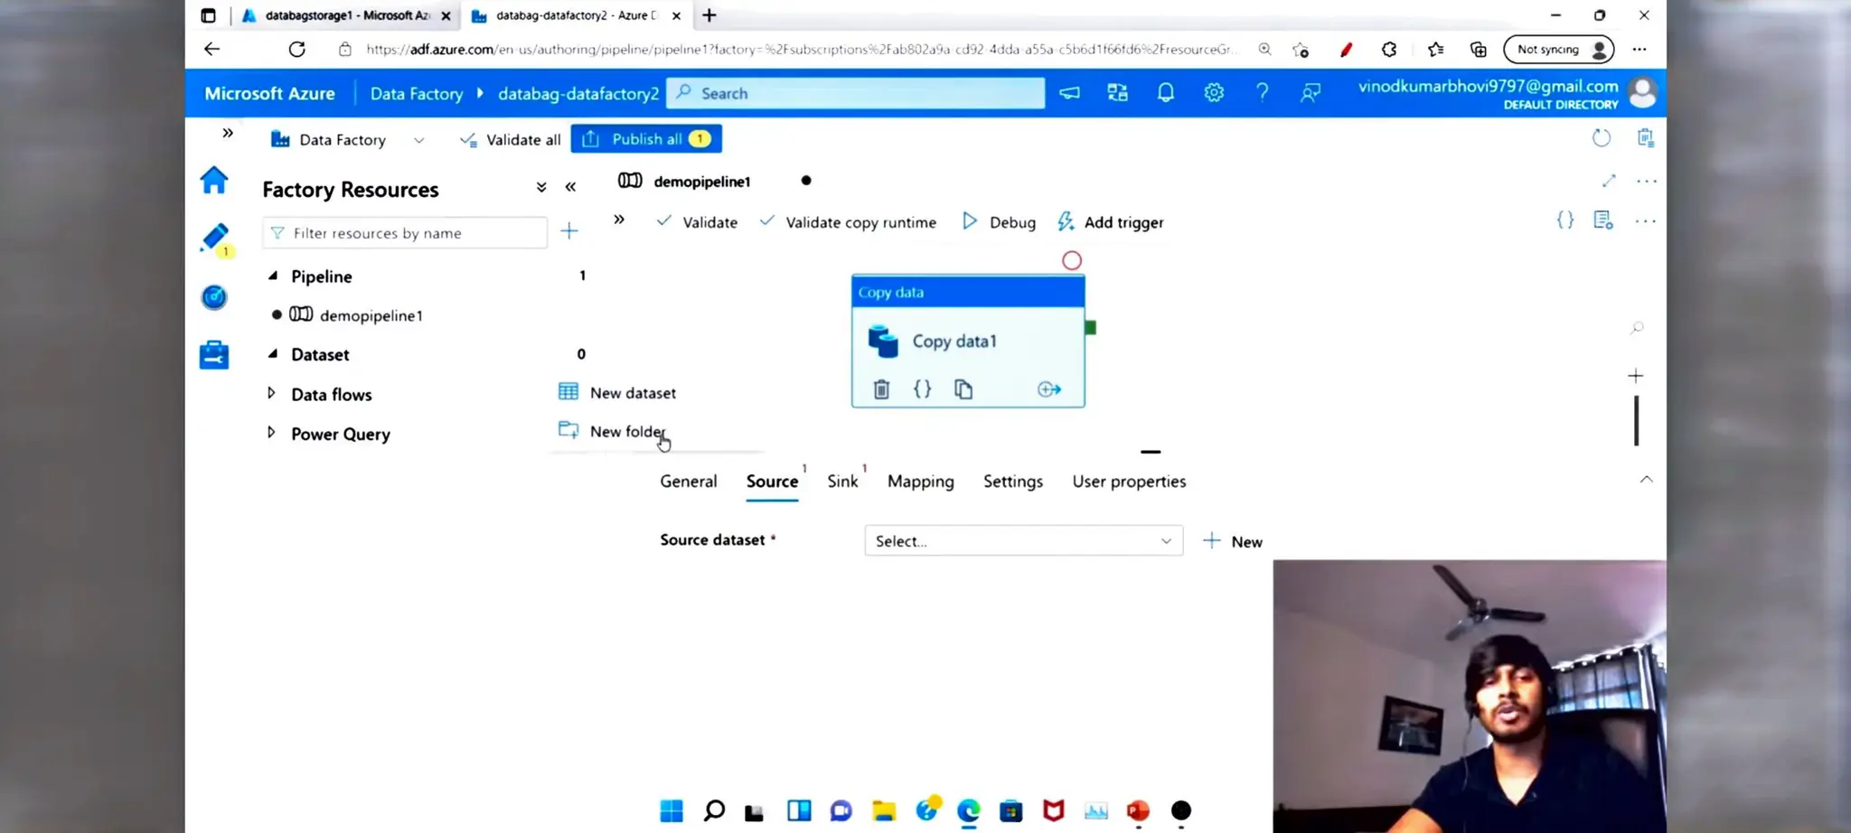Validate the demopipeline1 pipeline

[x=697, y=222]
